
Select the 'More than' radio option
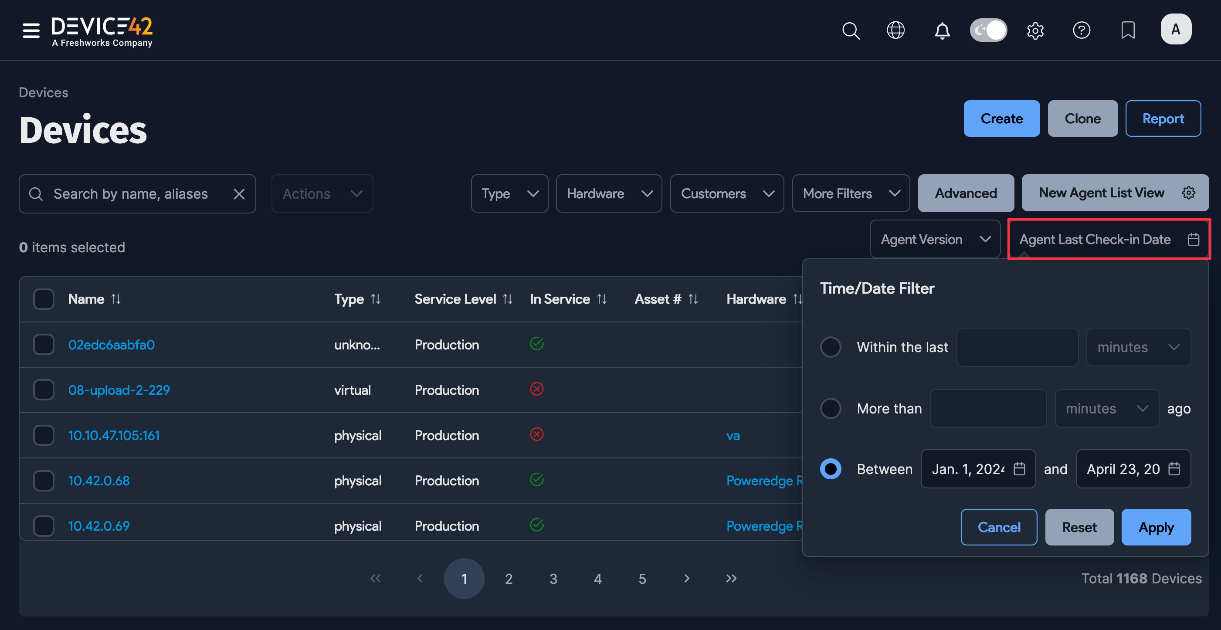click(831, 409)
